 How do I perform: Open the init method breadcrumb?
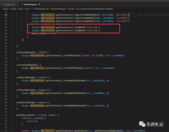click(73, 9)
